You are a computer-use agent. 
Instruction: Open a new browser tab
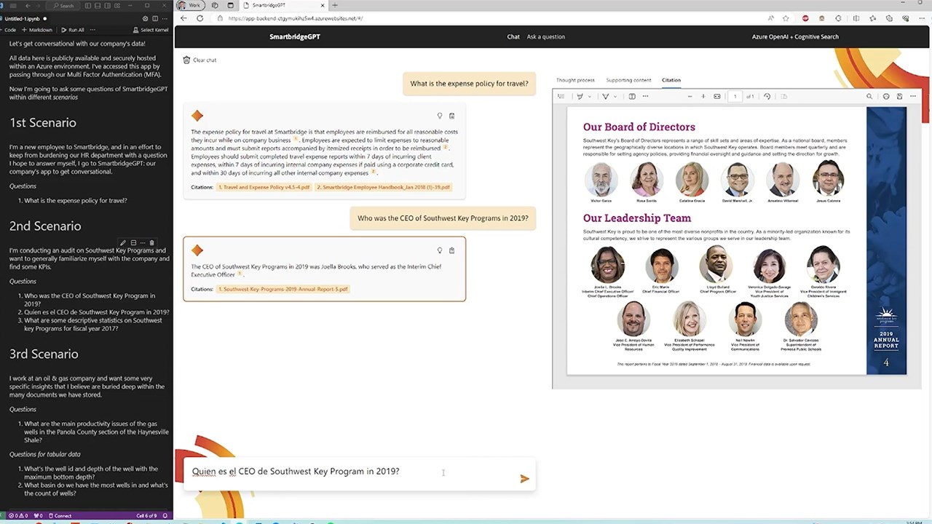click(335, 5)
